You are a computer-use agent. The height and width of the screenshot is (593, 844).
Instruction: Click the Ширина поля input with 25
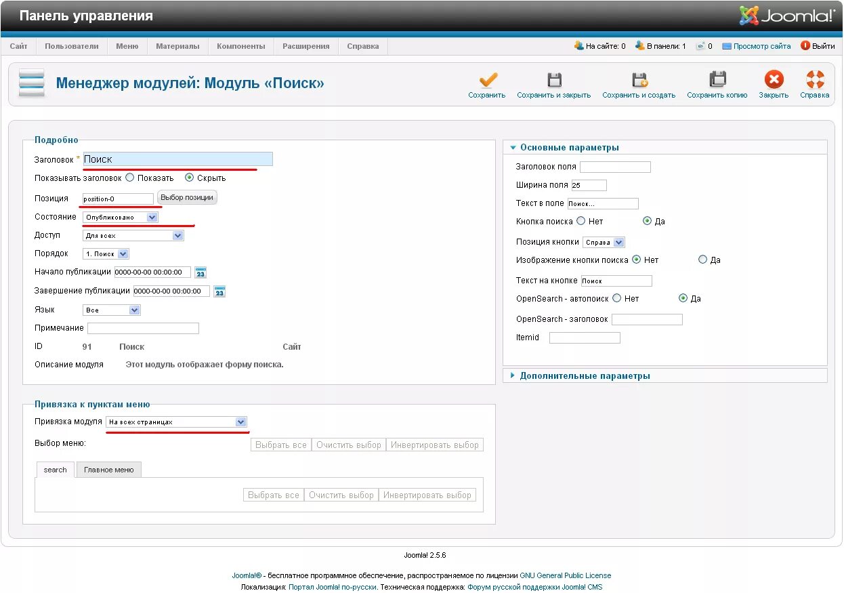tap(589, 185)
